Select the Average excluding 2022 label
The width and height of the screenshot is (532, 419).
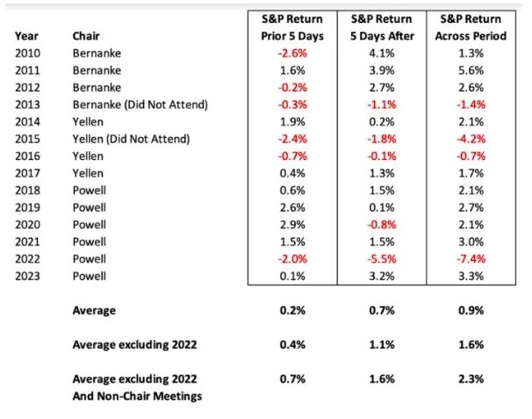coord(134,345)
